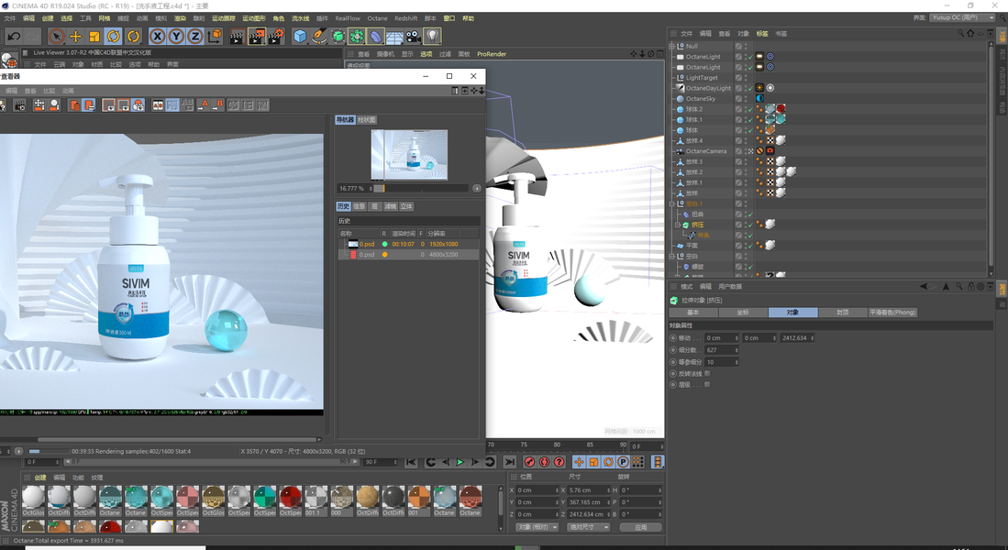Click the green Subdivision generator icon
1008x550 pixels.
[338, 37]
